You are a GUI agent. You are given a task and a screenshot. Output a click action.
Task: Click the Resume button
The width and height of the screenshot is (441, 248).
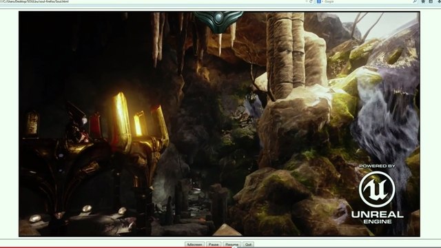232,245
